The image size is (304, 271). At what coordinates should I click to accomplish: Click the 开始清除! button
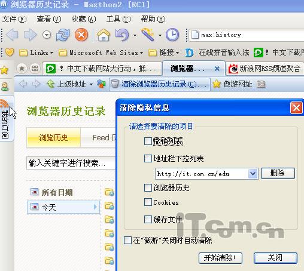coord(220,258)
